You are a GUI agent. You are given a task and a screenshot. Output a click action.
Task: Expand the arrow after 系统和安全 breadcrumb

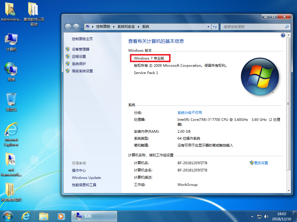138,27
